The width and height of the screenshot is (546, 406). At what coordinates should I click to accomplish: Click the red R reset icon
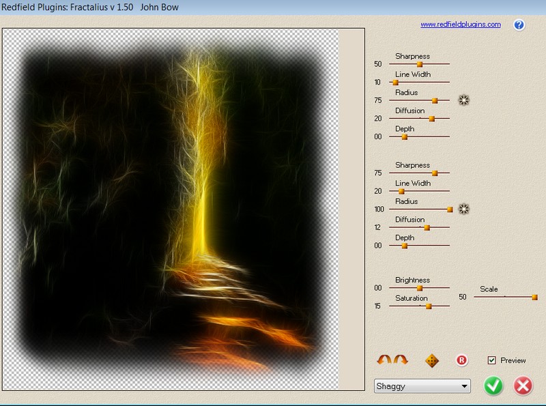pos(462,360)
